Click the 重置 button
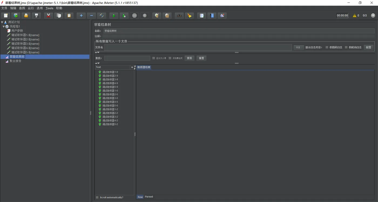Screen dimensions: 378x202 click(x=201, y=58)
